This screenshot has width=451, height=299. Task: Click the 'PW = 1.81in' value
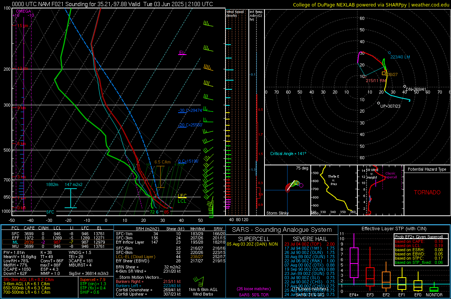pos(14,252)
